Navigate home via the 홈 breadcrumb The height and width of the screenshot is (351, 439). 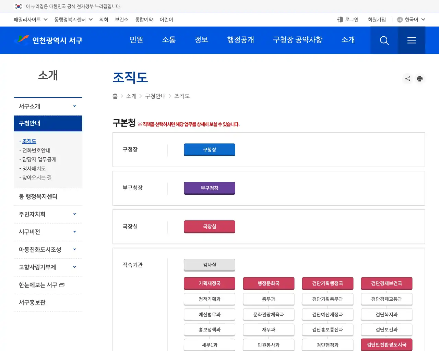tap(115, 96)
